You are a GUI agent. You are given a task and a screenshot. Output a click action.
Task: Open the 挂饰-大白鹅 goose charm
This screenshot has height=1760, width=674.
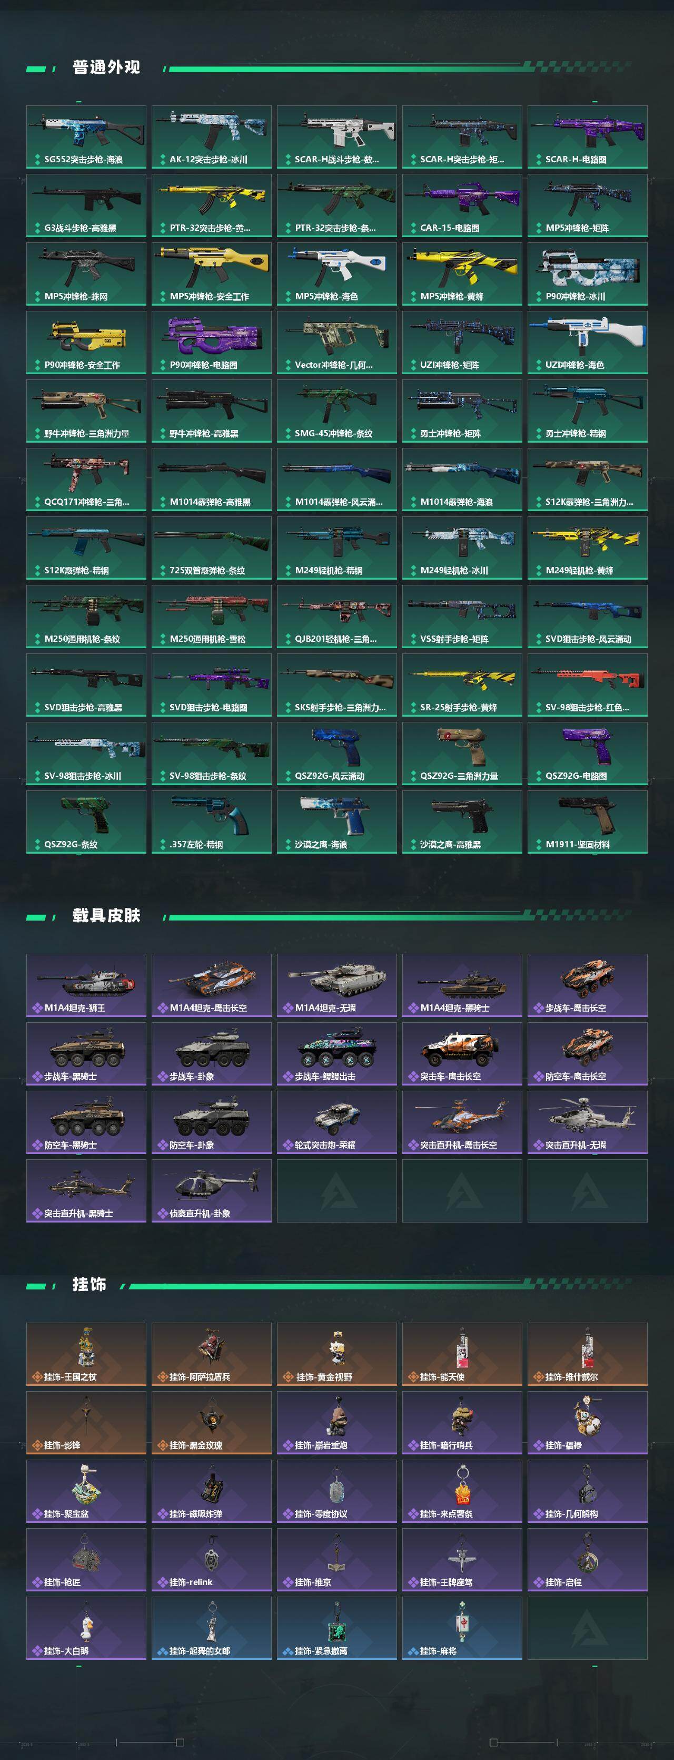point(86,1628)
